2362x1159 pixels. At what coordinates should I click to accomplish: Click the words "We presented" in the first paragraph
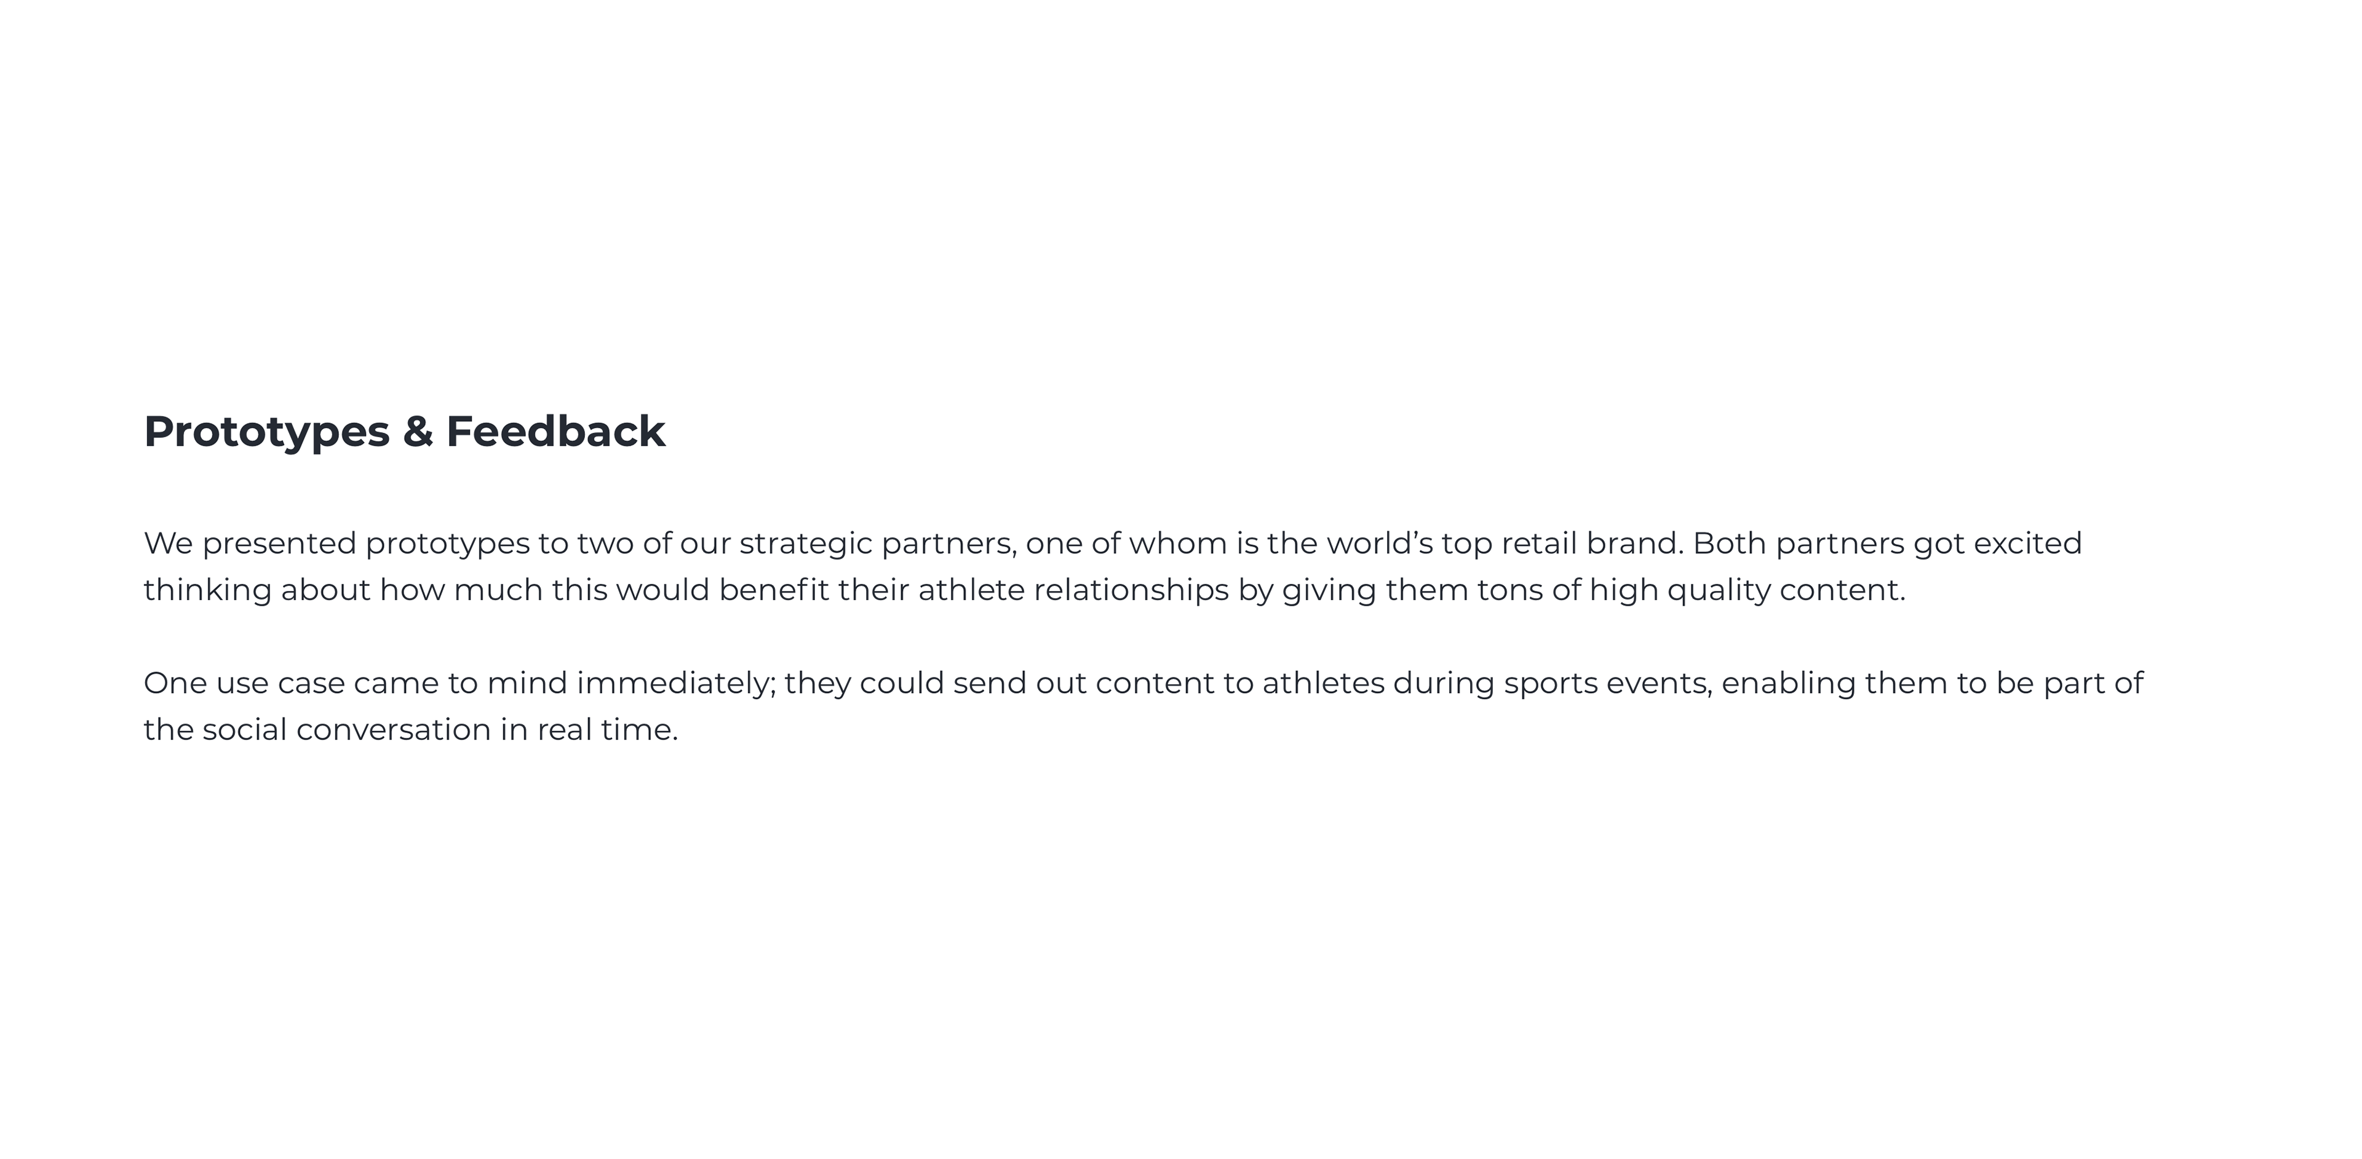coord(249,544)
